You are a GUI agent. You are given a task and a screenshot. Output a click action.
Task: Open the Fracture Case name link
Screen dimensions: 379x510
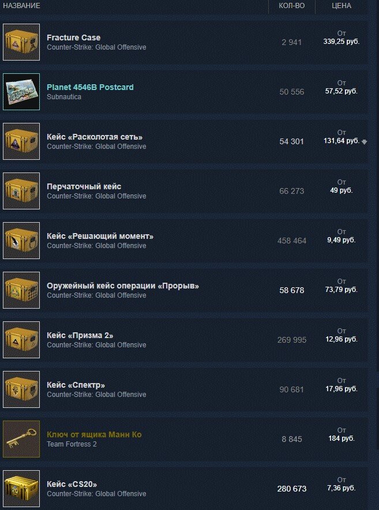[73, 37]
